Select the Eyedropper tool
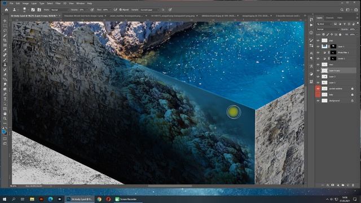Screen dimensions: 361x203 (x=5, y=50)
